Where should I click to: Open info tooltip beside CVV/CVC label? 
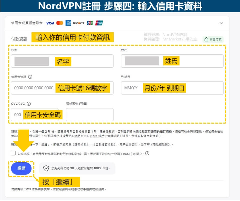pyautogui.click(x=29, y=104)
